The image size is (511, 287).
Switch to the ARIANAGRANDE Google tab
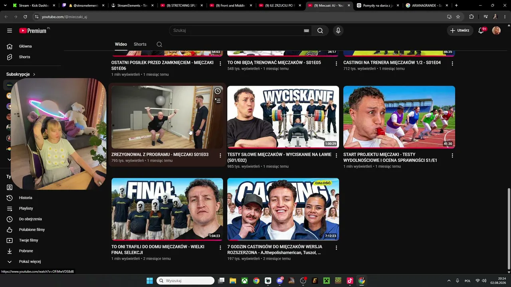click(x=427, y=6)
